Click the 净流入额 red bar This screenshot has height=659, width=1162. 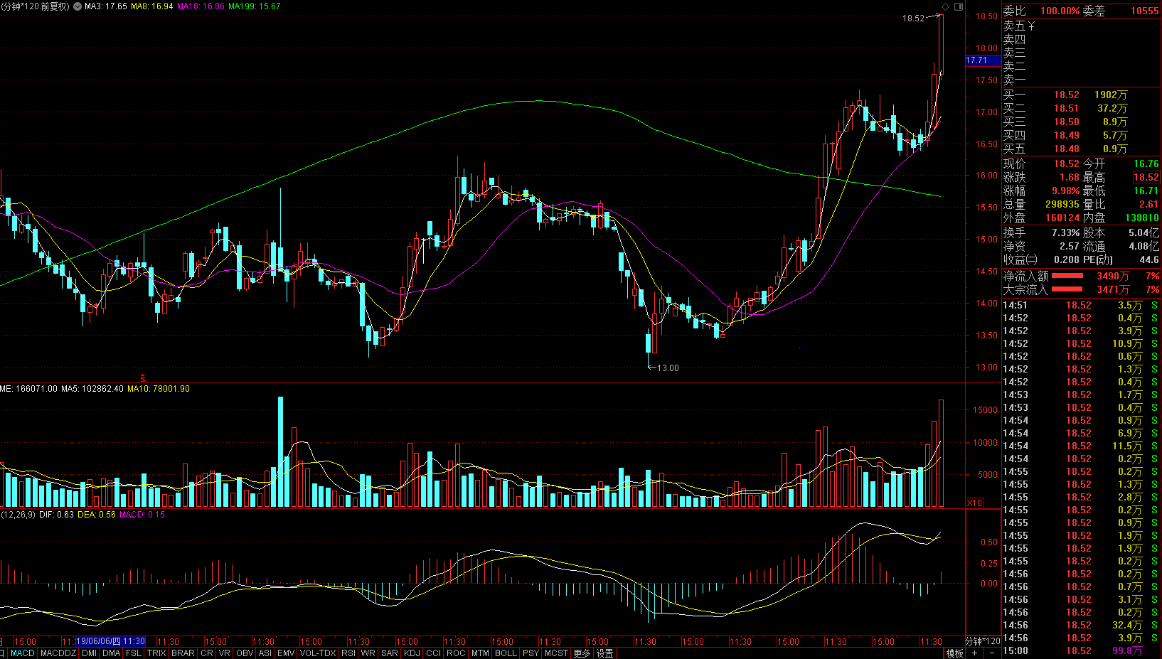(x=1067, y=276)
